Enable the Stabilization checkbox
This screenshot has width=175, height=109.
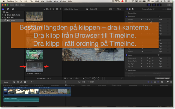pyautogui.click(x=126, y=70)
